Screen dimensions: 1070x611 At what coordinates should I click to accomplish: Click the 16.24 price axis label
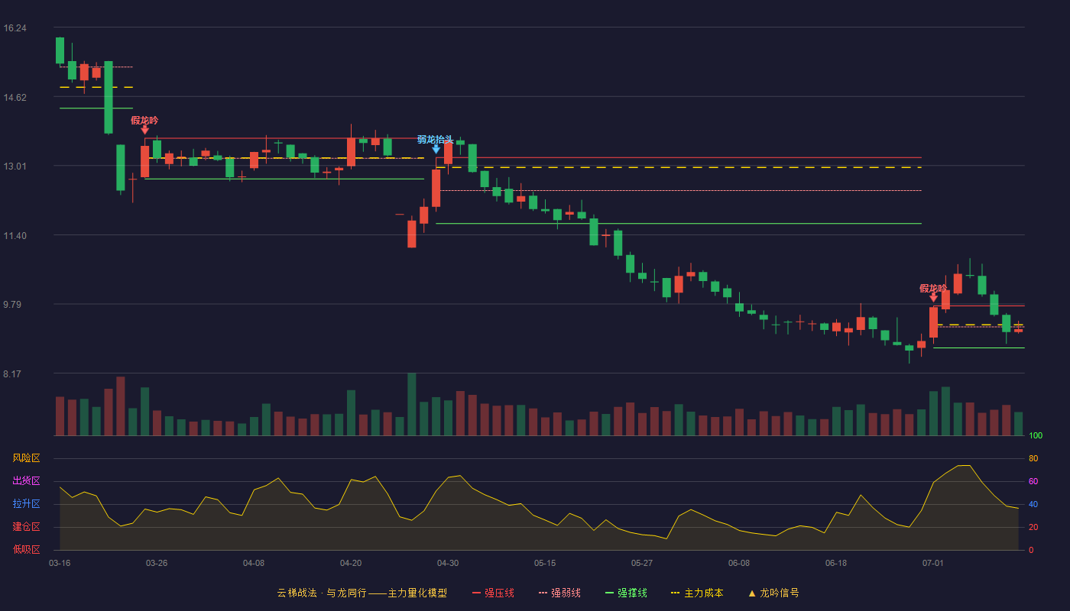click(x=15, y=28)
